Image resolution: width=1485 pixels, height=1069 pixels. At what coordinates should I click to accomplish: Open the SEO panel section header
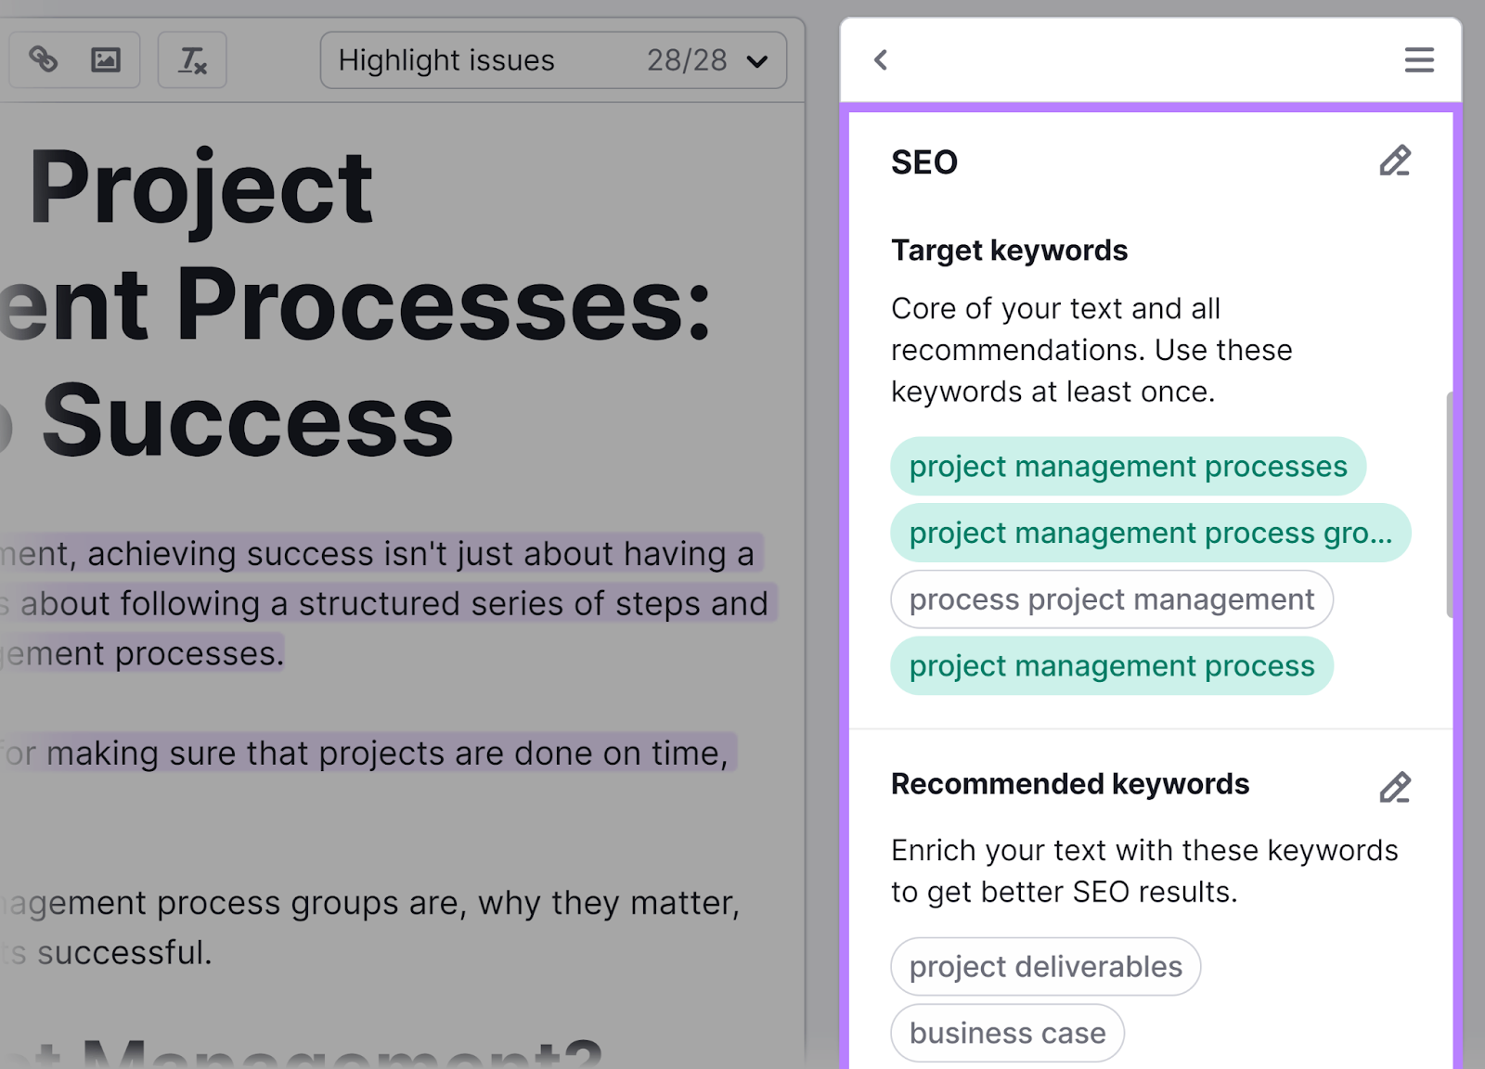pyautogui.click(x=924, y=161)
